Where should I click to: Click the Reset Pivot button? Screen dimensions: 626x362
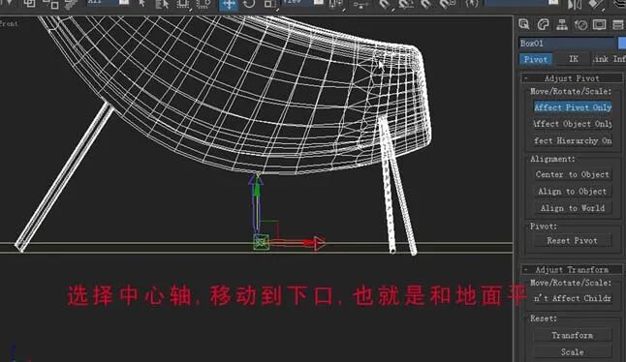pos(573,241)
